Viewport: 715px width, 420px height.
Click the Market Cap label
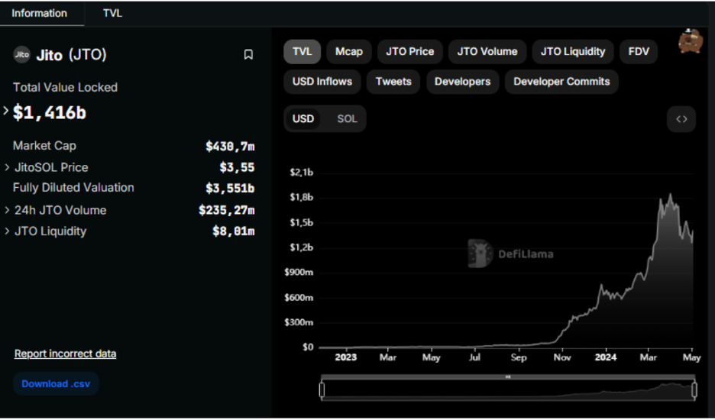tap(44, 146)
